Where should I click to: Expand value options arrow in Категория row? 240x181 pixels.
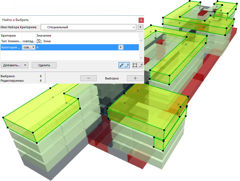point(121,47)
